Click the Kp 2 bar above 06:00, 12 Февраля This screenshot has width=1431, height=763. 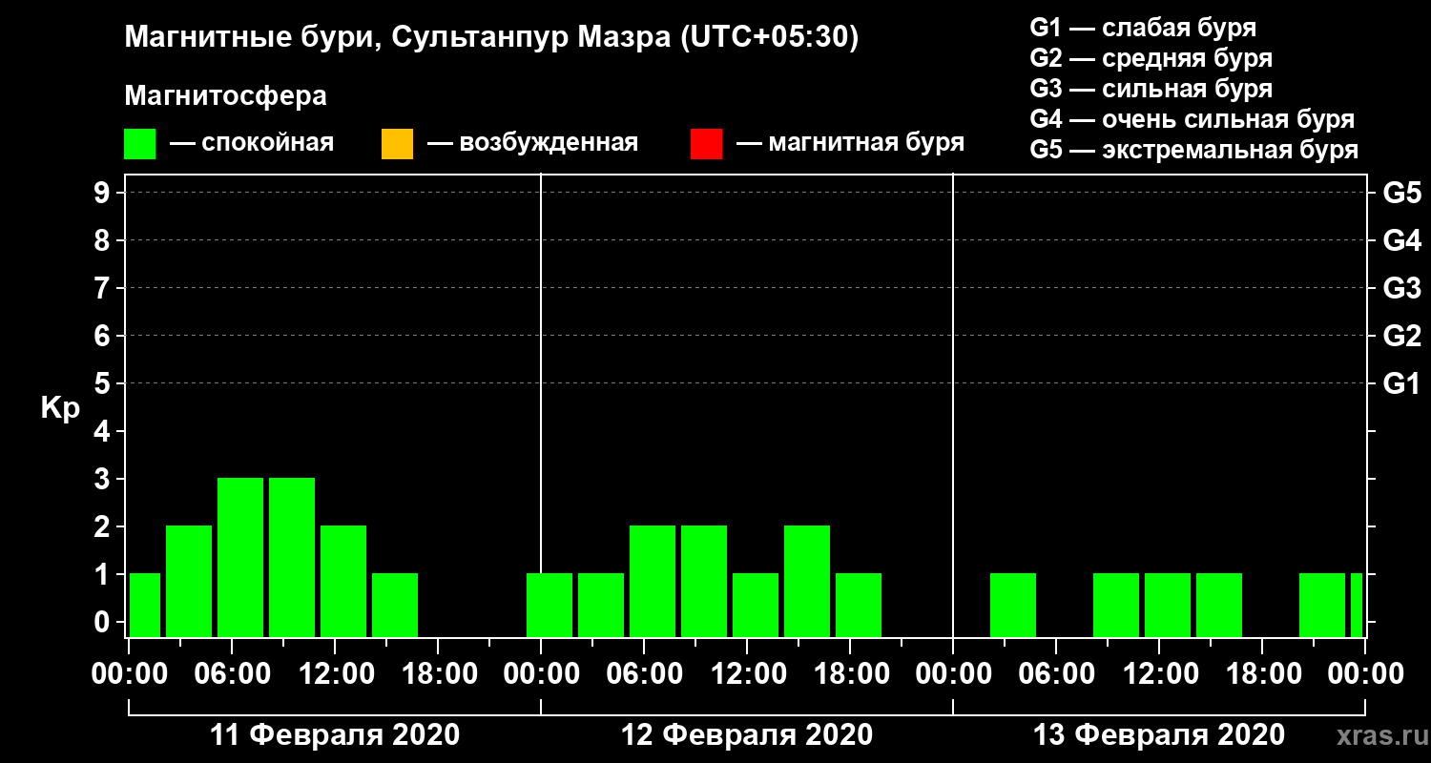point(653,581)
